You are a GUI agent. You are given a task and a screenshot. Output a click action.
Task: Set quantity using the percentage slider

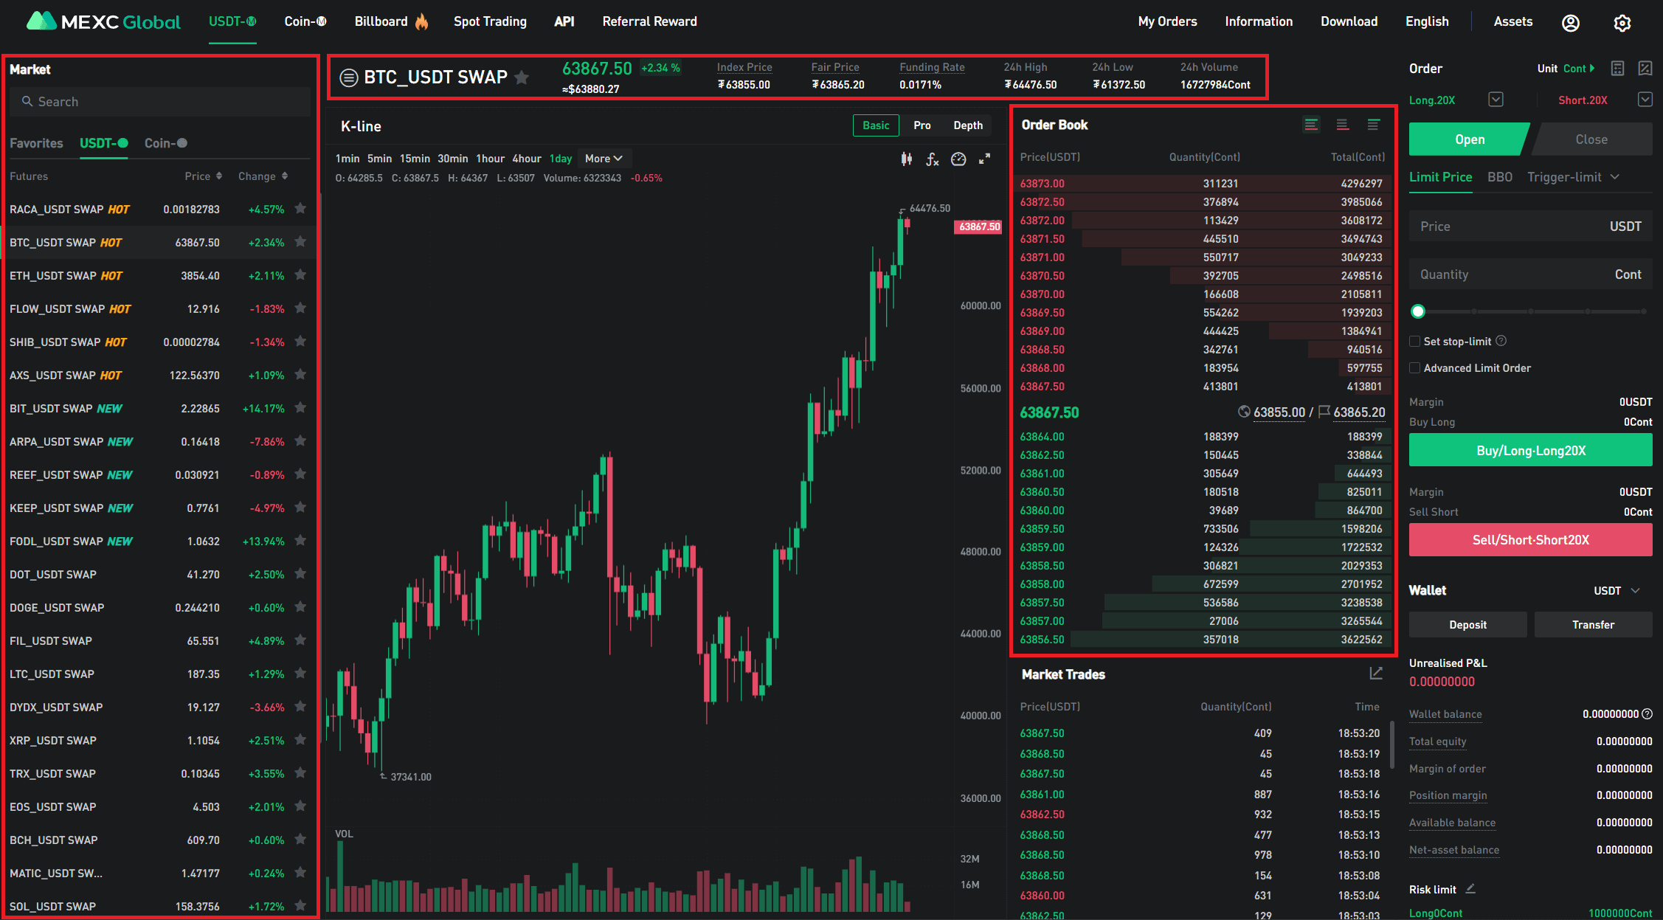(1417, 311)
